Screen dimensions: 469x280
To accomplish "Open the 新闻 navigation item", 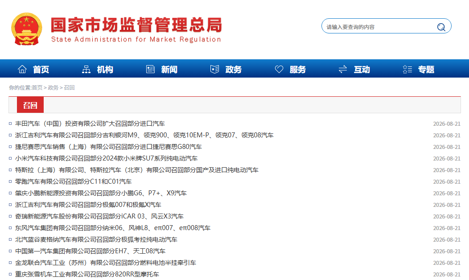I will click(x=169, y=70).
